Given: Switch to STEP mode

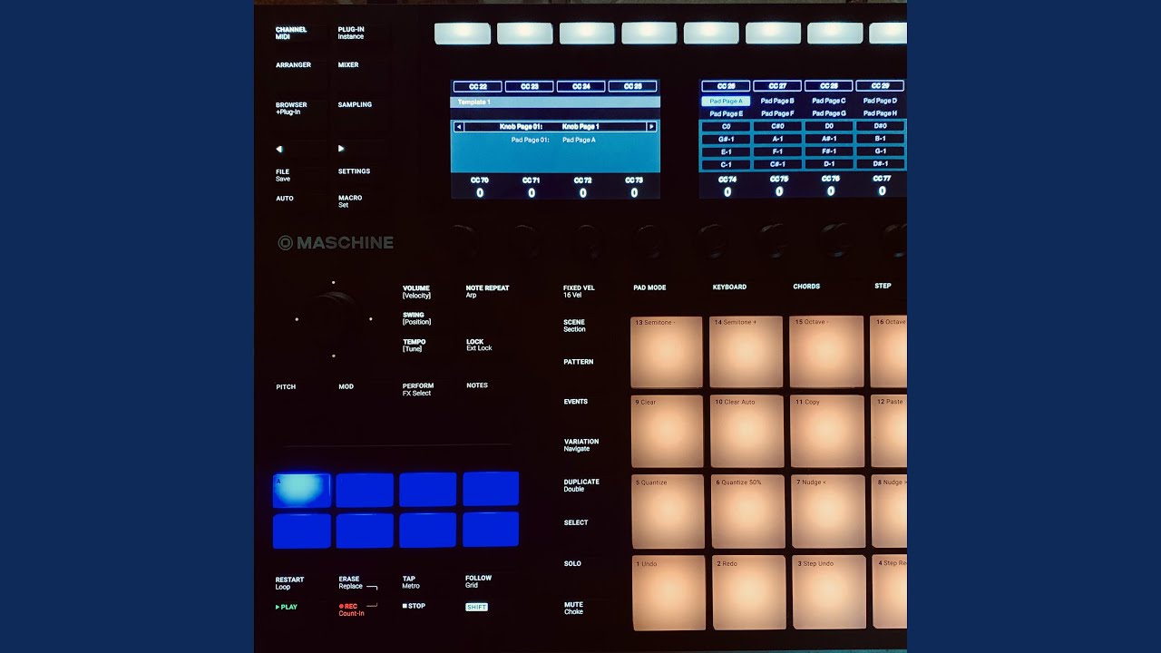Looking at the screenshot, I should click(883, 286).
